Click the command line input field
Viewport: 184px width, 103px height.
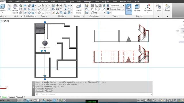tap(93, 94)
